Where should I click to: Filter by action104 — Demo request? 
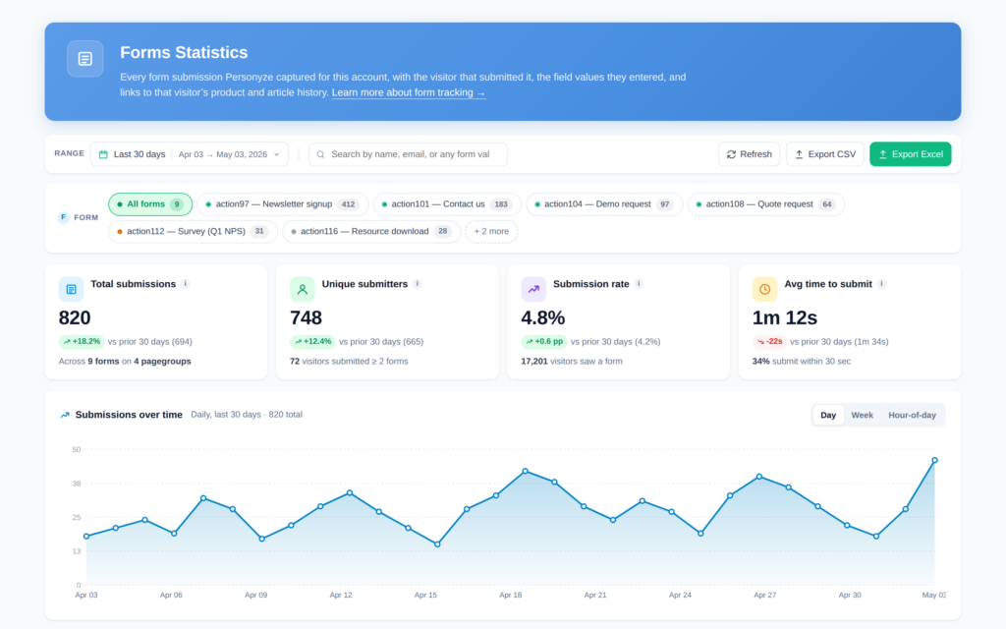604,204
